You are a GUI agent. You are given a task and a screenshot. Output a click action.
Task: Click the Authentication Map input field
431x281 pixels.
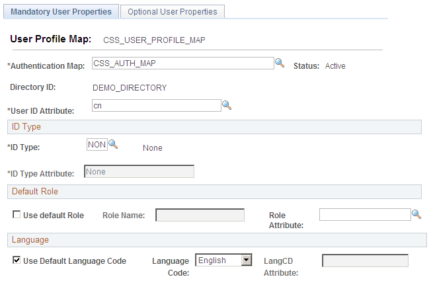click(x=182, y=63)
